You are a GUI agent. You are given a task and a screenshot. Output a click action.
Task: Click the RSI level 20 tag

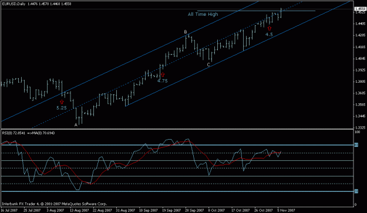pos(356,191)
